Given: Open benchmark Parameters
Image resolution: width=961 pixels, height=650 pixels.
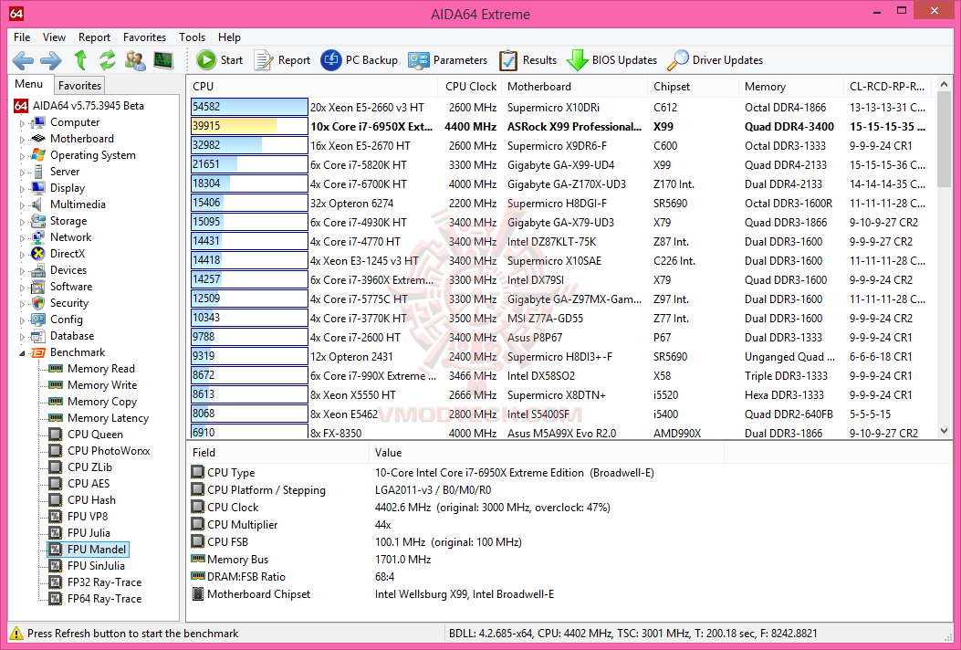Looking at the screenshot, I should click(448, 60).
